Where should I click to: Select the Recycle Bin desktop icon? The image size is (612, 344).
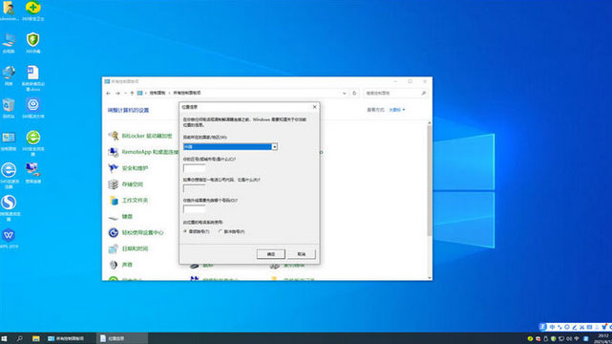[x=9, y=108]
